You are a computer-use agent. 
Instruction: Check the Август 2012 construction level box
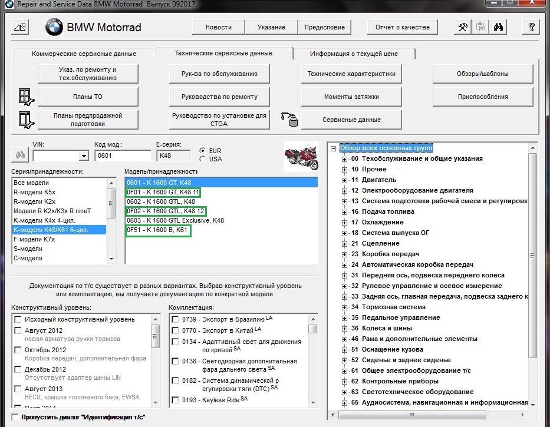coord(18,331)
